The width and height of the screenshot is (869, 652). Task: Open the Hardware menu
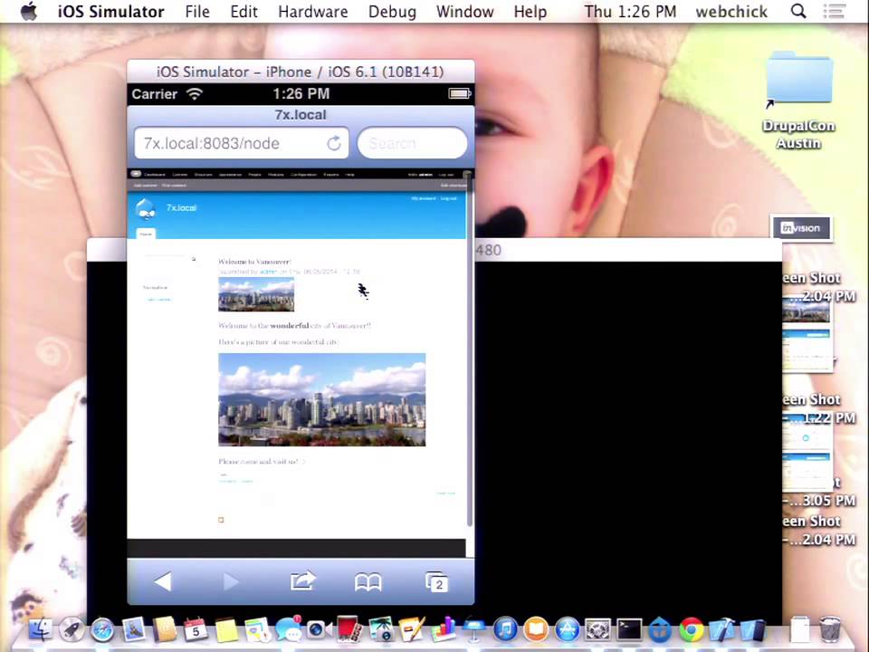point(313,12)
